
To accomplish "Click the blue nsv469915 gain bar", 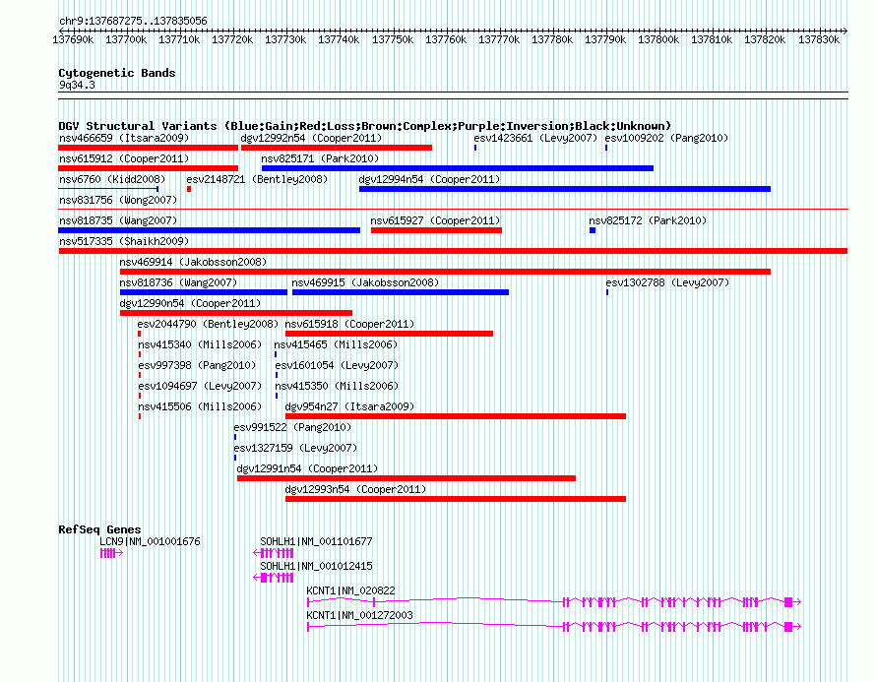I will 401,292.
